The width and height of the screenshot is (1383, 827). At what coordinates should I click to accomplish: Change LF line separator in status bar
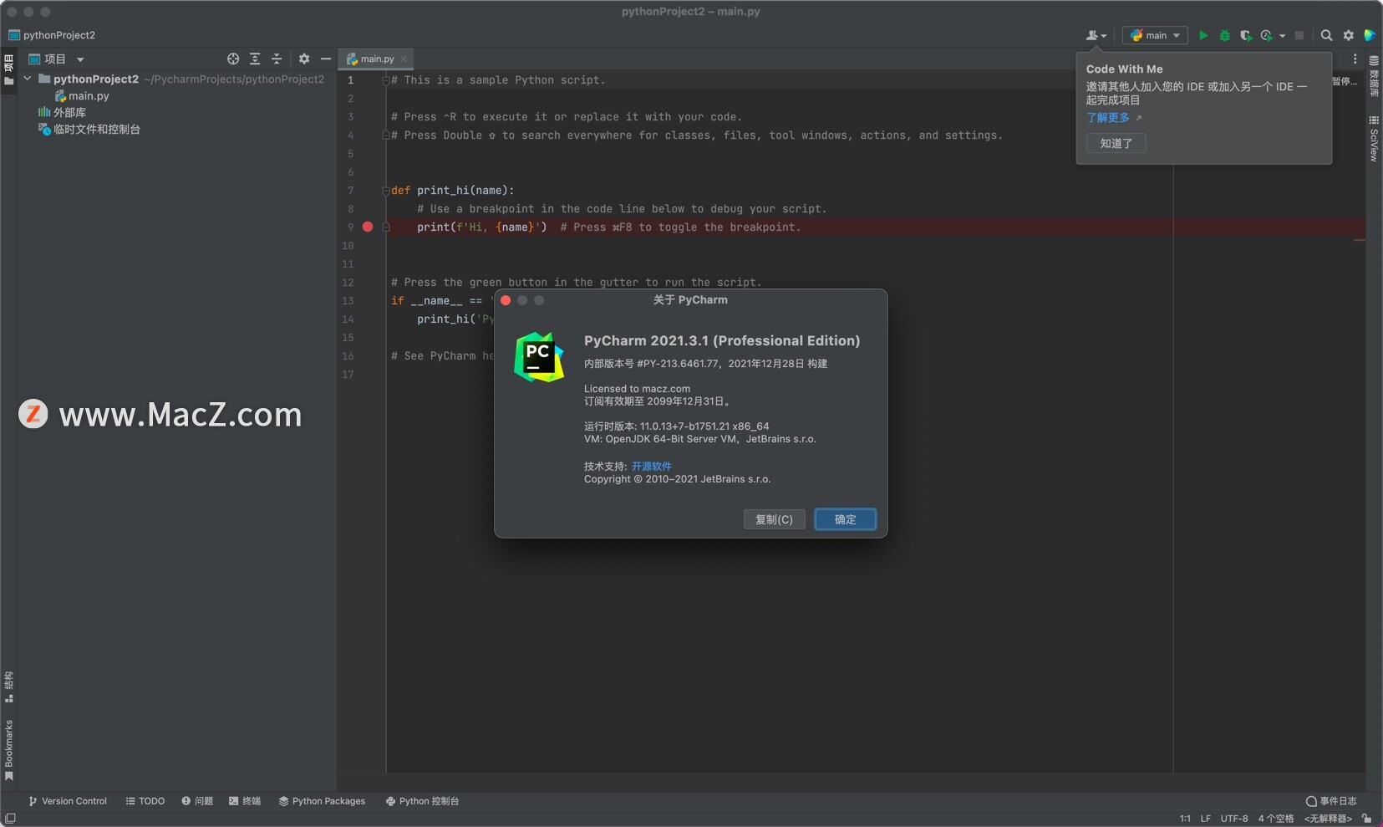[1206, 819]
